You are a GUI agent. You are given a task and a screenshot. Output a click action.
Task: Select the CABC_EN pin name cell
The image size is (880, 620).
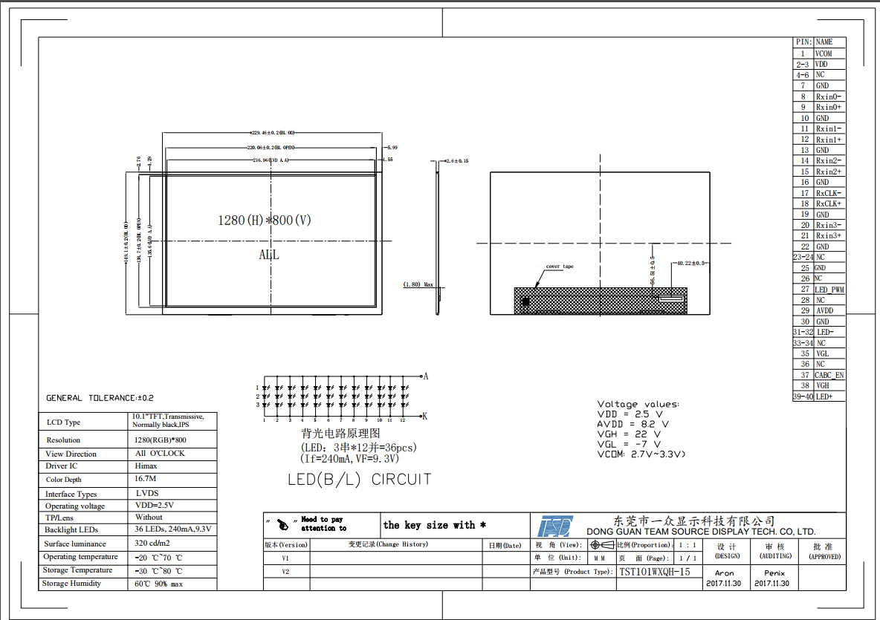pos(829,375)
